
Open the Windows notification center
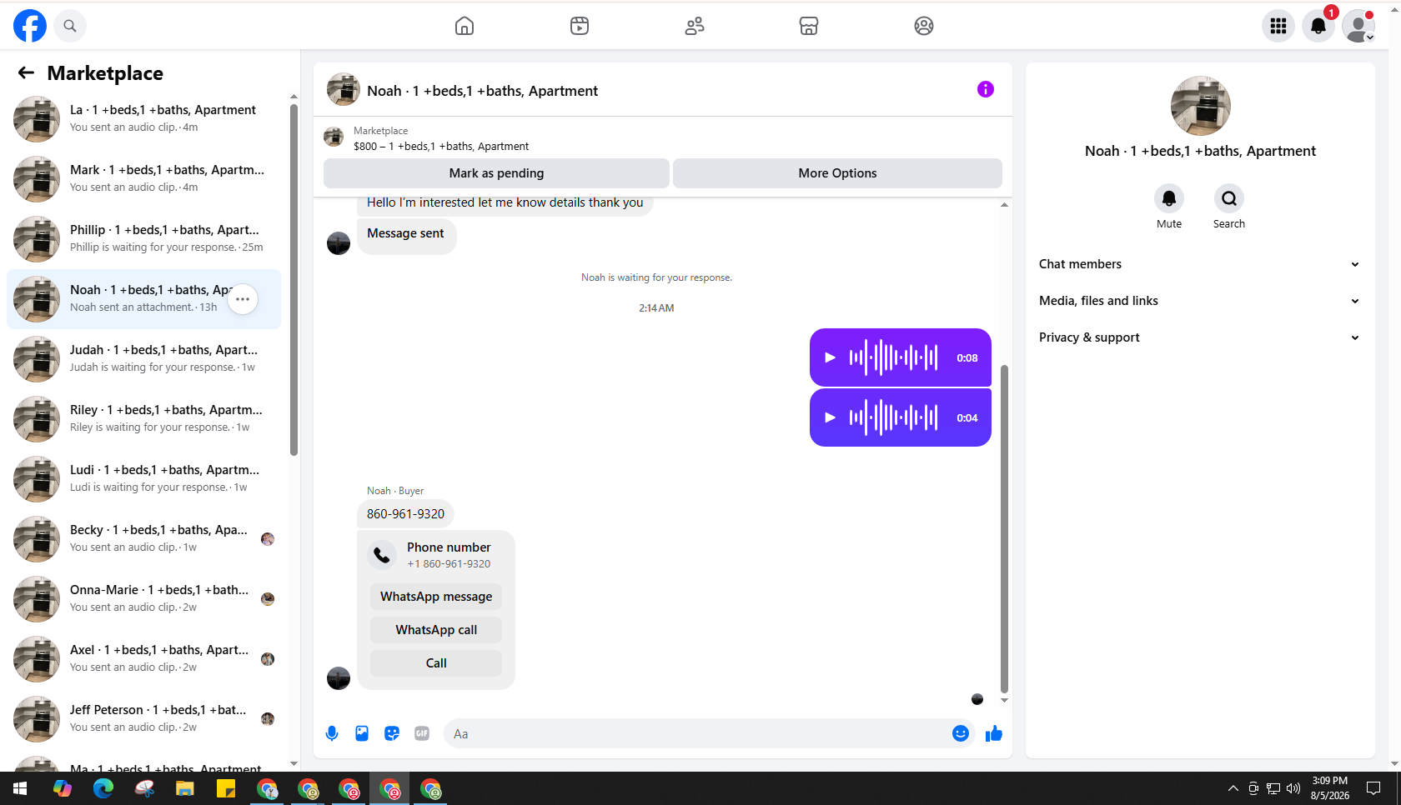coord(1373,788)
